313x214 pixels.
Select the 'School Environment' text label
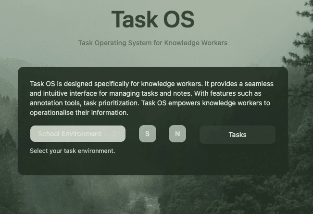[x=70, y=134]
